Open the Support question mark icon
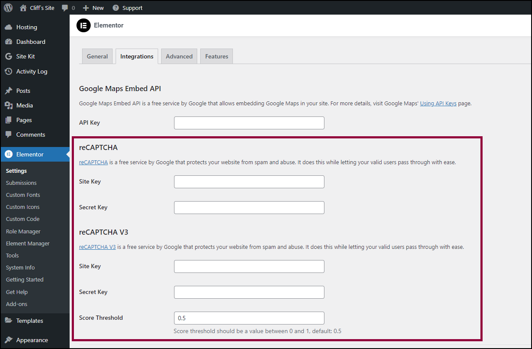Screen dimensions: 532x349 [116, 8]
